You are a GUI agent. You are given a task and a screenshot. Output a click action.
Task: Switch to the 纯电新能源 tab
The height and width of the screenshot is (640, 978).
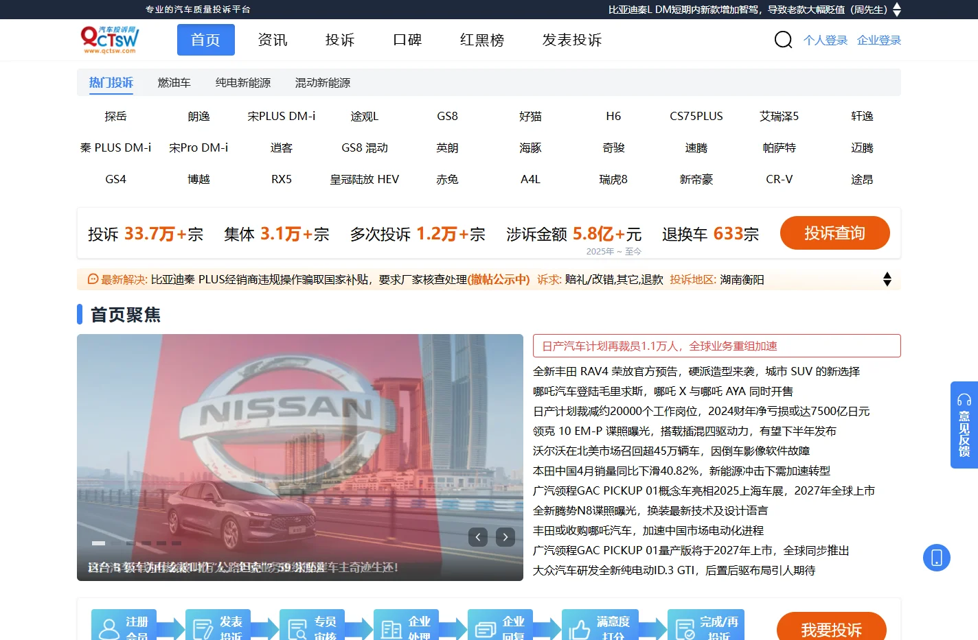coord(243,82)
